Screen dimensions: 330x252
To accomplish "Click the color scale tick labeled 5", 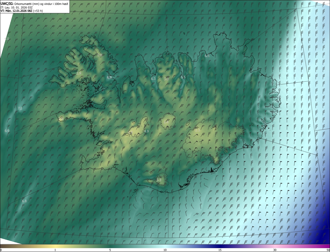I will tap(110, 250).
